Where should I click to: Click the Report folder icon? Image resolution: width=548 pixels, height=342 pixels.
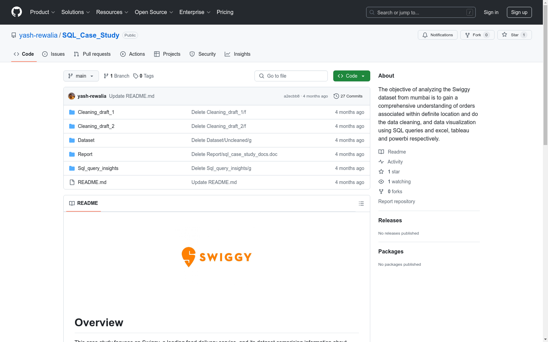pyautogui.click(x=72, y=154)
